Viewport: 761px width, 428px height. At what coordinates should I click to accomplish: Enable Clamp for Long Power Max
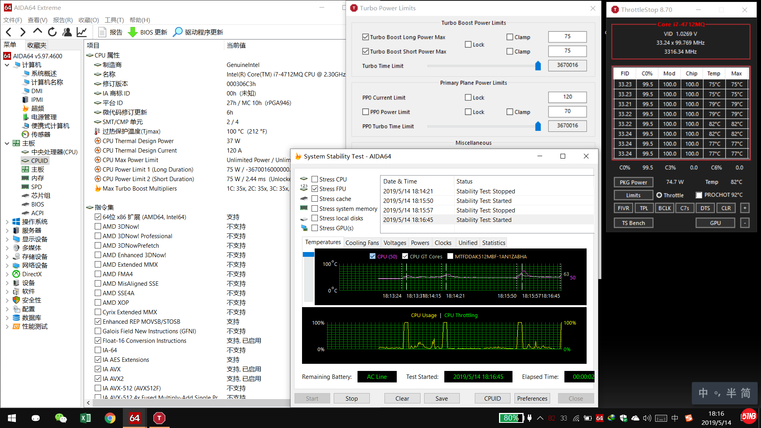click(x=510, y=37)
